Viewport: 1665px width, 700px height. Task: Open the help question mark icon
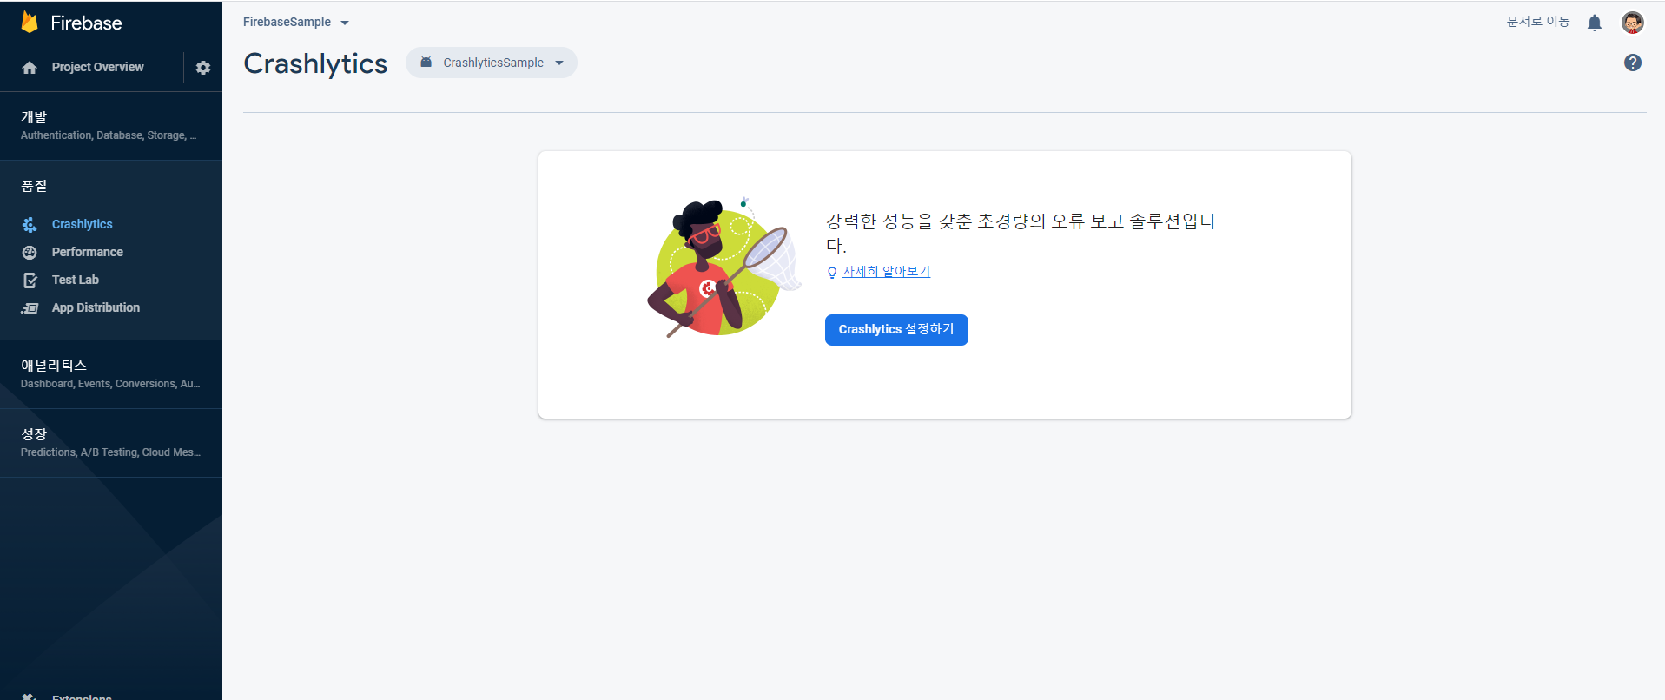pyautogui.click(x=1633, y=63)
